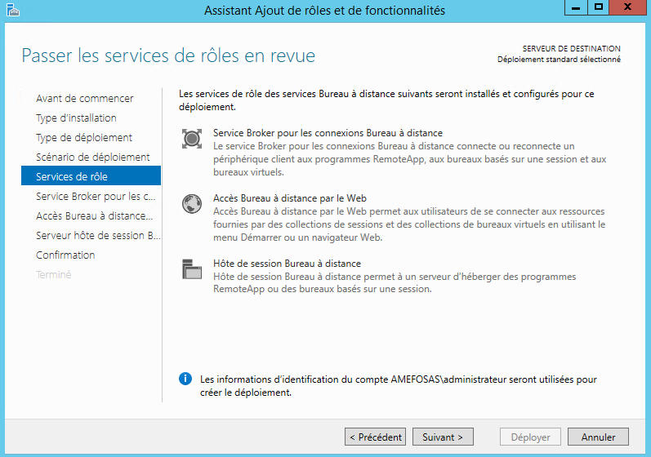The width and height of the screenshot is (651, 457).
Task: Open Accès Bureau à distance... step
Action: pos(94,215)
